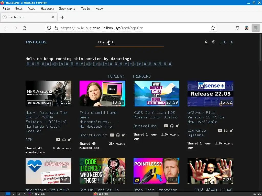
Task: Open ShortCircuit channel link
Action: pyautogui.click(x=93, y=135)
